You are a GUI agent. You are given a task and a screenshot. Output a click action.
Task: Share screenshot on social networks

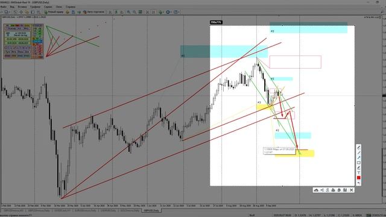[322, 190]
